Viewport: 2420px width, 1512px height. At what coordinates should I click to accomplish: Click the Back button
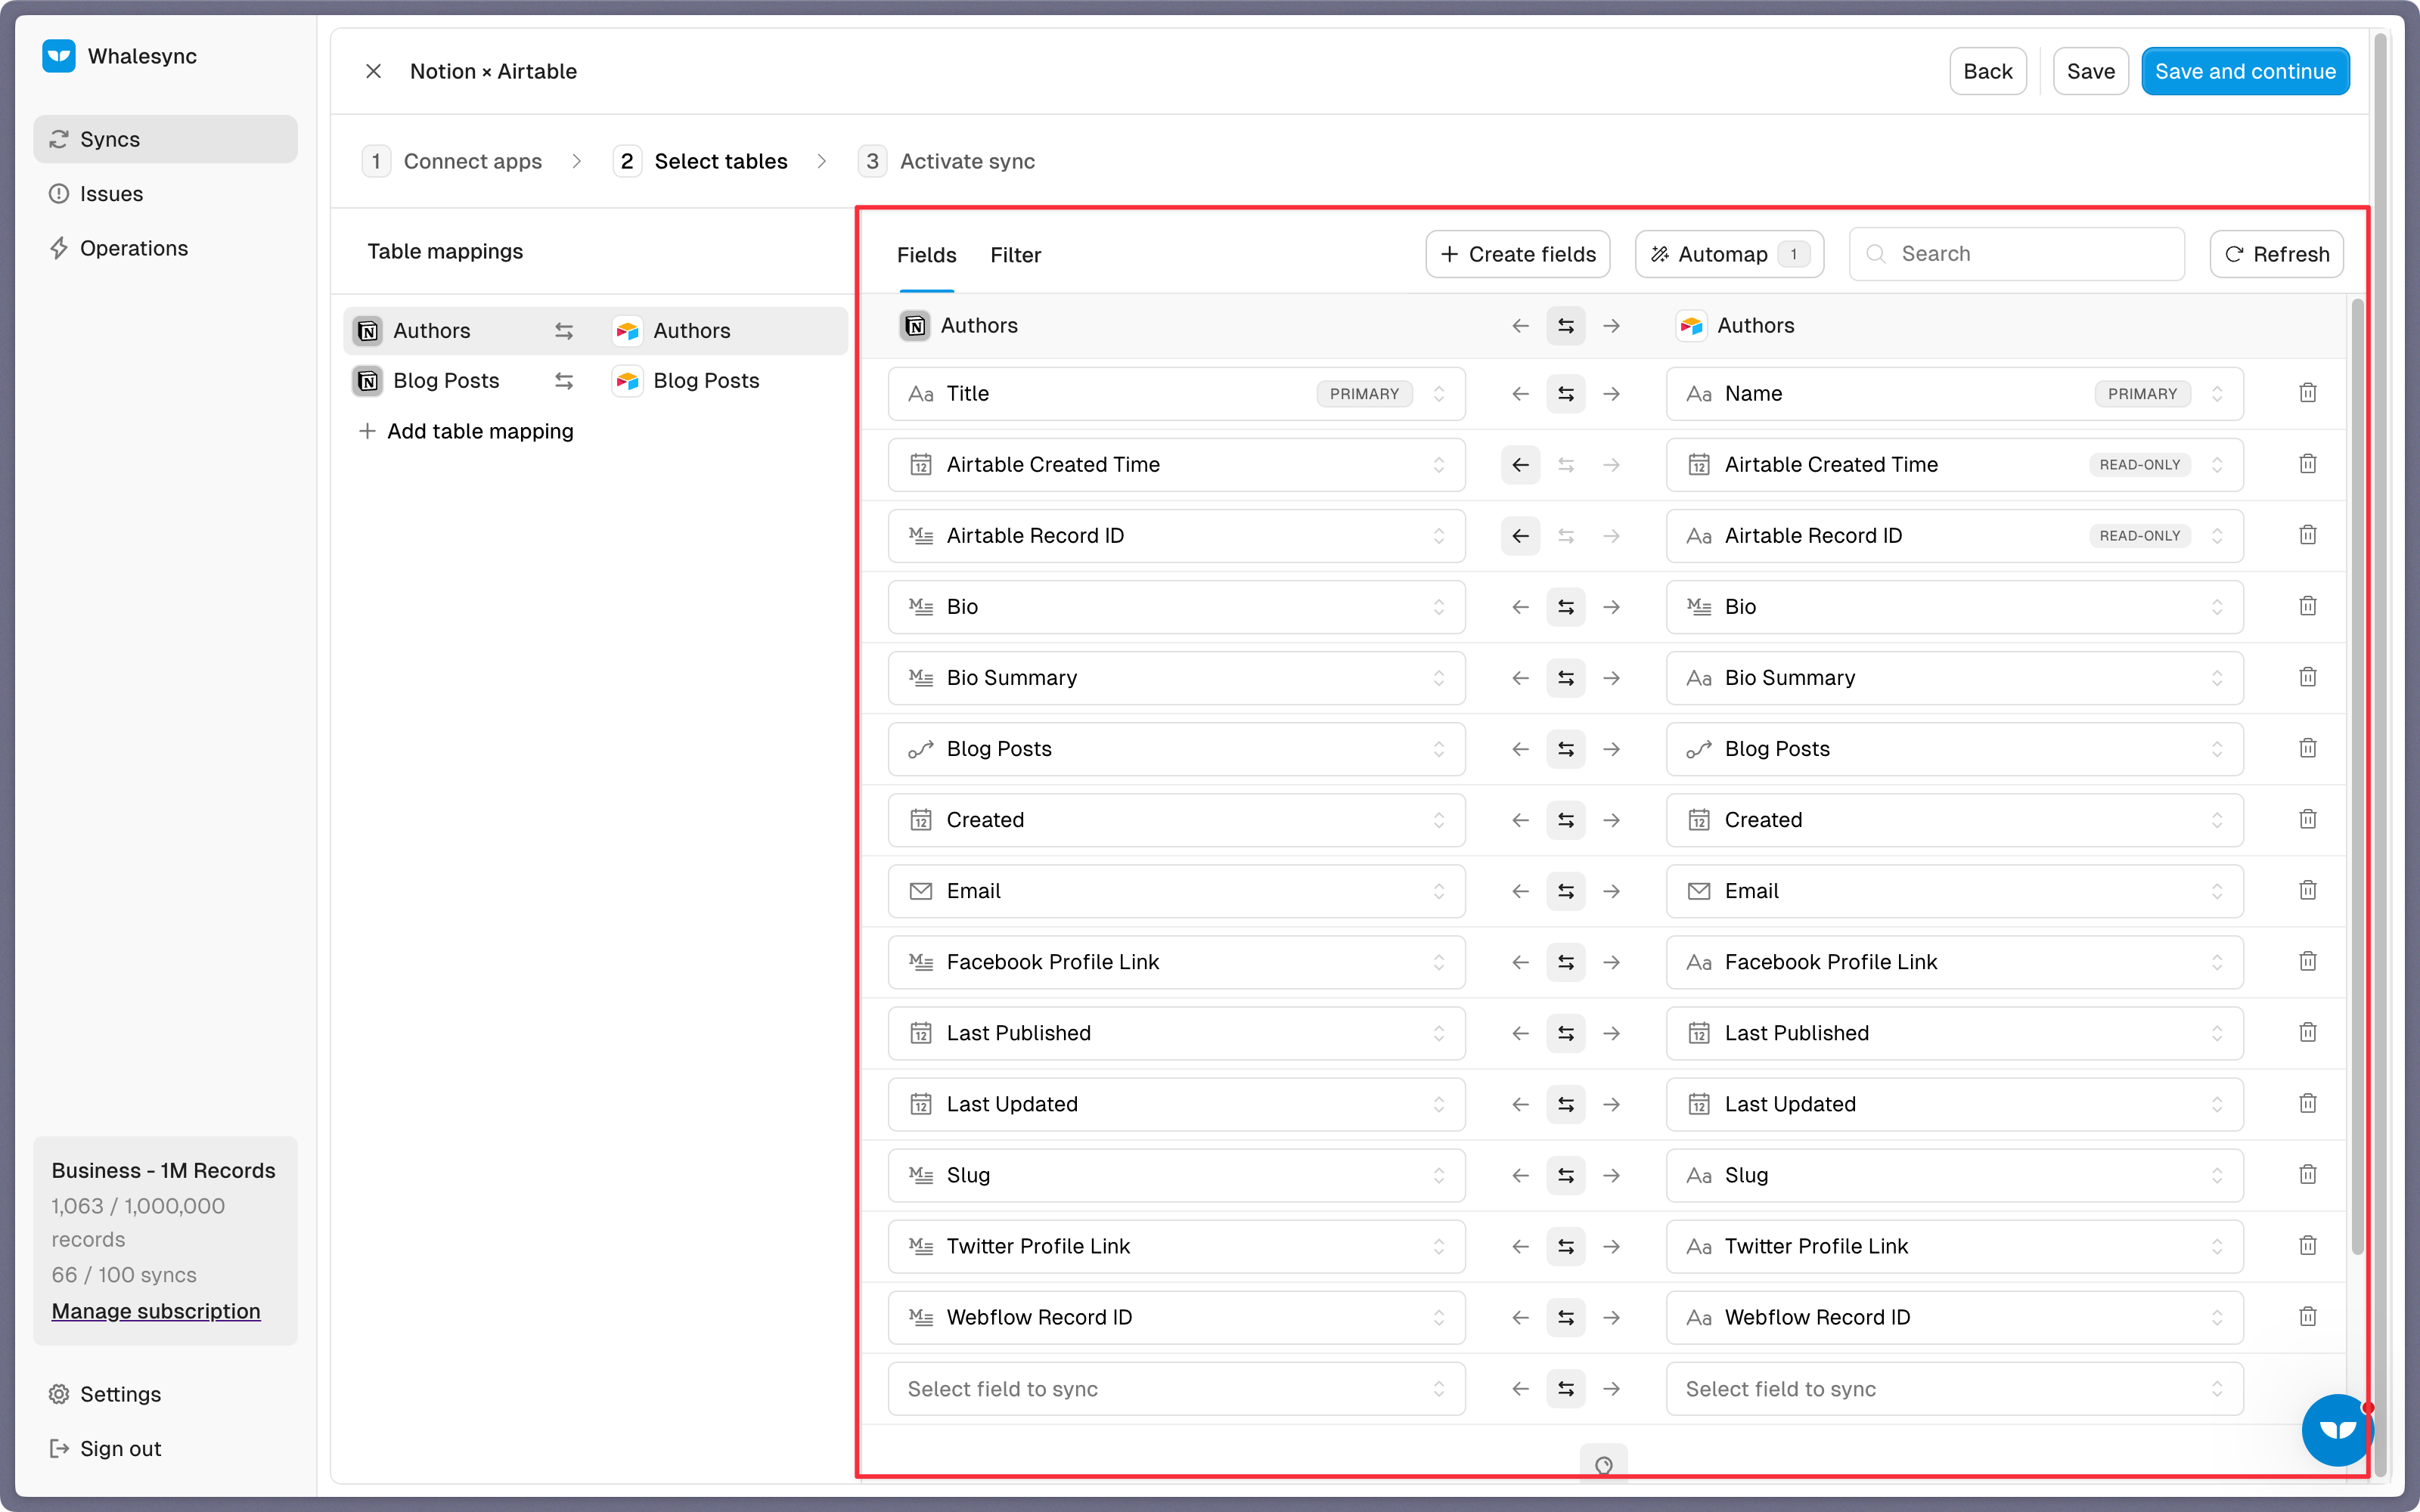(1987, 71)
